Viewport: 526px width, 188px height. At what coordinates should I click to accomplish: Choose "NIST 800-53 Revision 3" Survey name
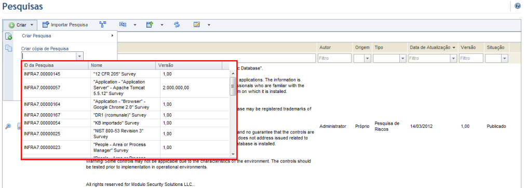[x=118, y=133]
